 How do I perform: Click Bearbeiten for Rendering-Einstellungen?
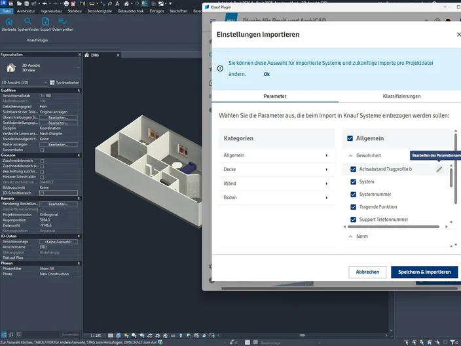tap(58, 204)
